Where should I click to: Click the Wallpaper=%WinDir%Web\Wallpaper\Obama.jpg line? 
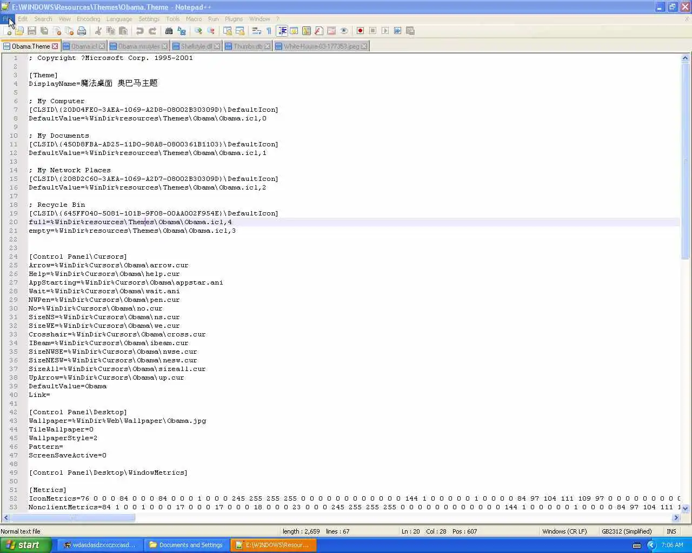pos(117,421)
